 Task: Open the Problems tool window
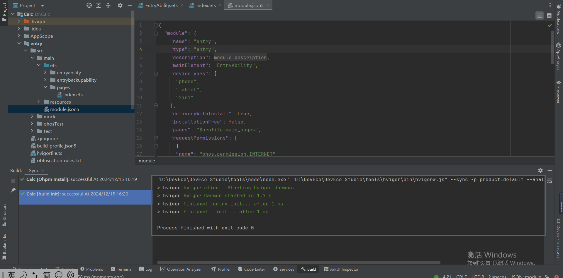click(x=91, y=269)
